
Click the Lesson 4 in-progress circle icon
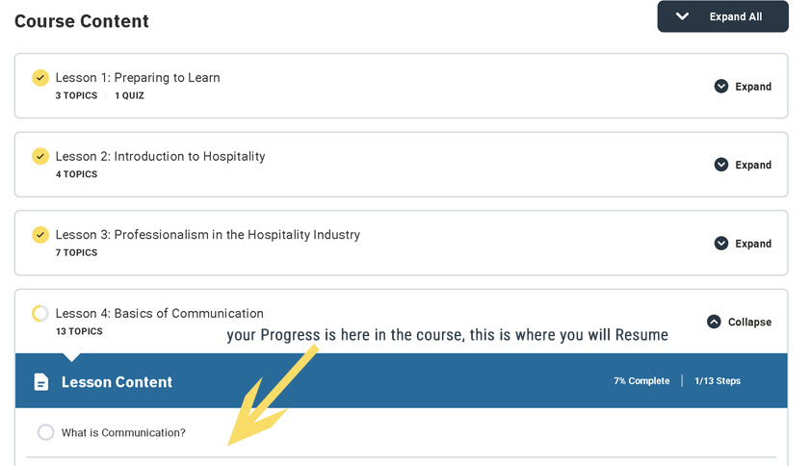[40, 314]
